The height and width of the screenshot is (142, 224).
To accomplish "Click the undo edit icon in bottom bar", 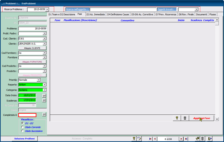I will click(139, 139).
